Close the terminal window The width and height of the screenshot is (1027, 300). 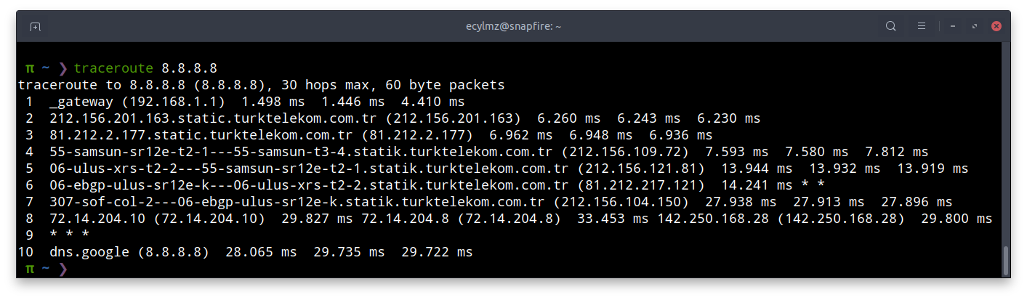click(x=996, y=26)
